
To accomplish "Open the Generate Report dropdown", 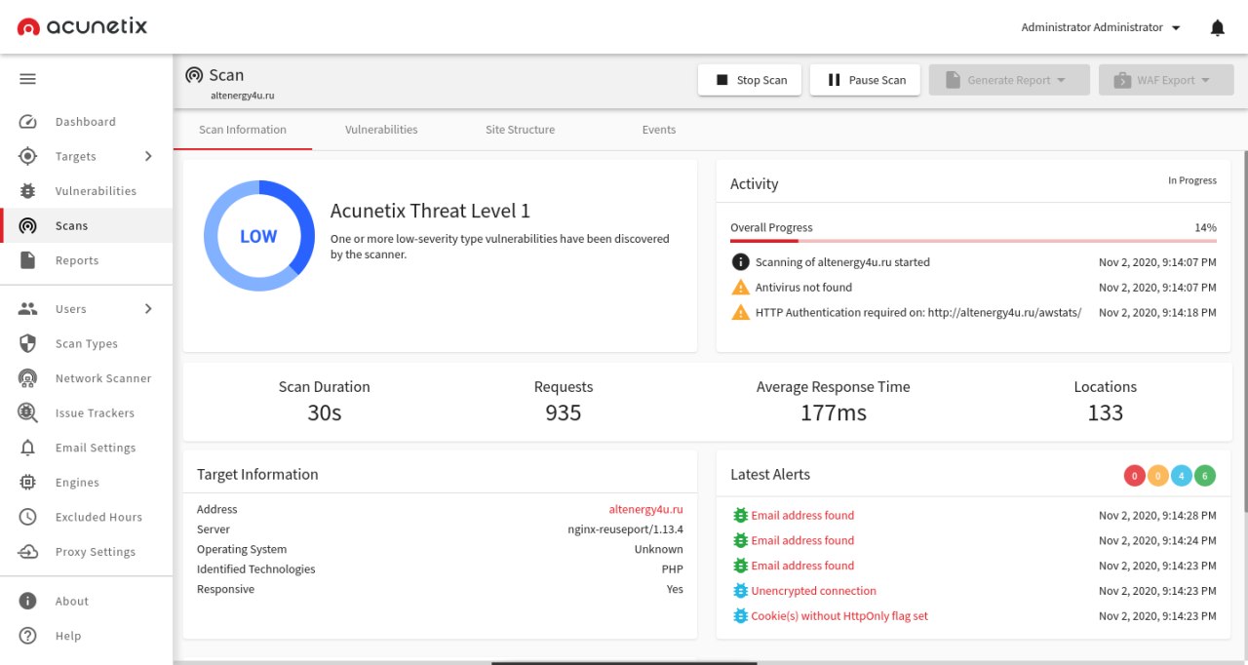I will (1009, 80).
